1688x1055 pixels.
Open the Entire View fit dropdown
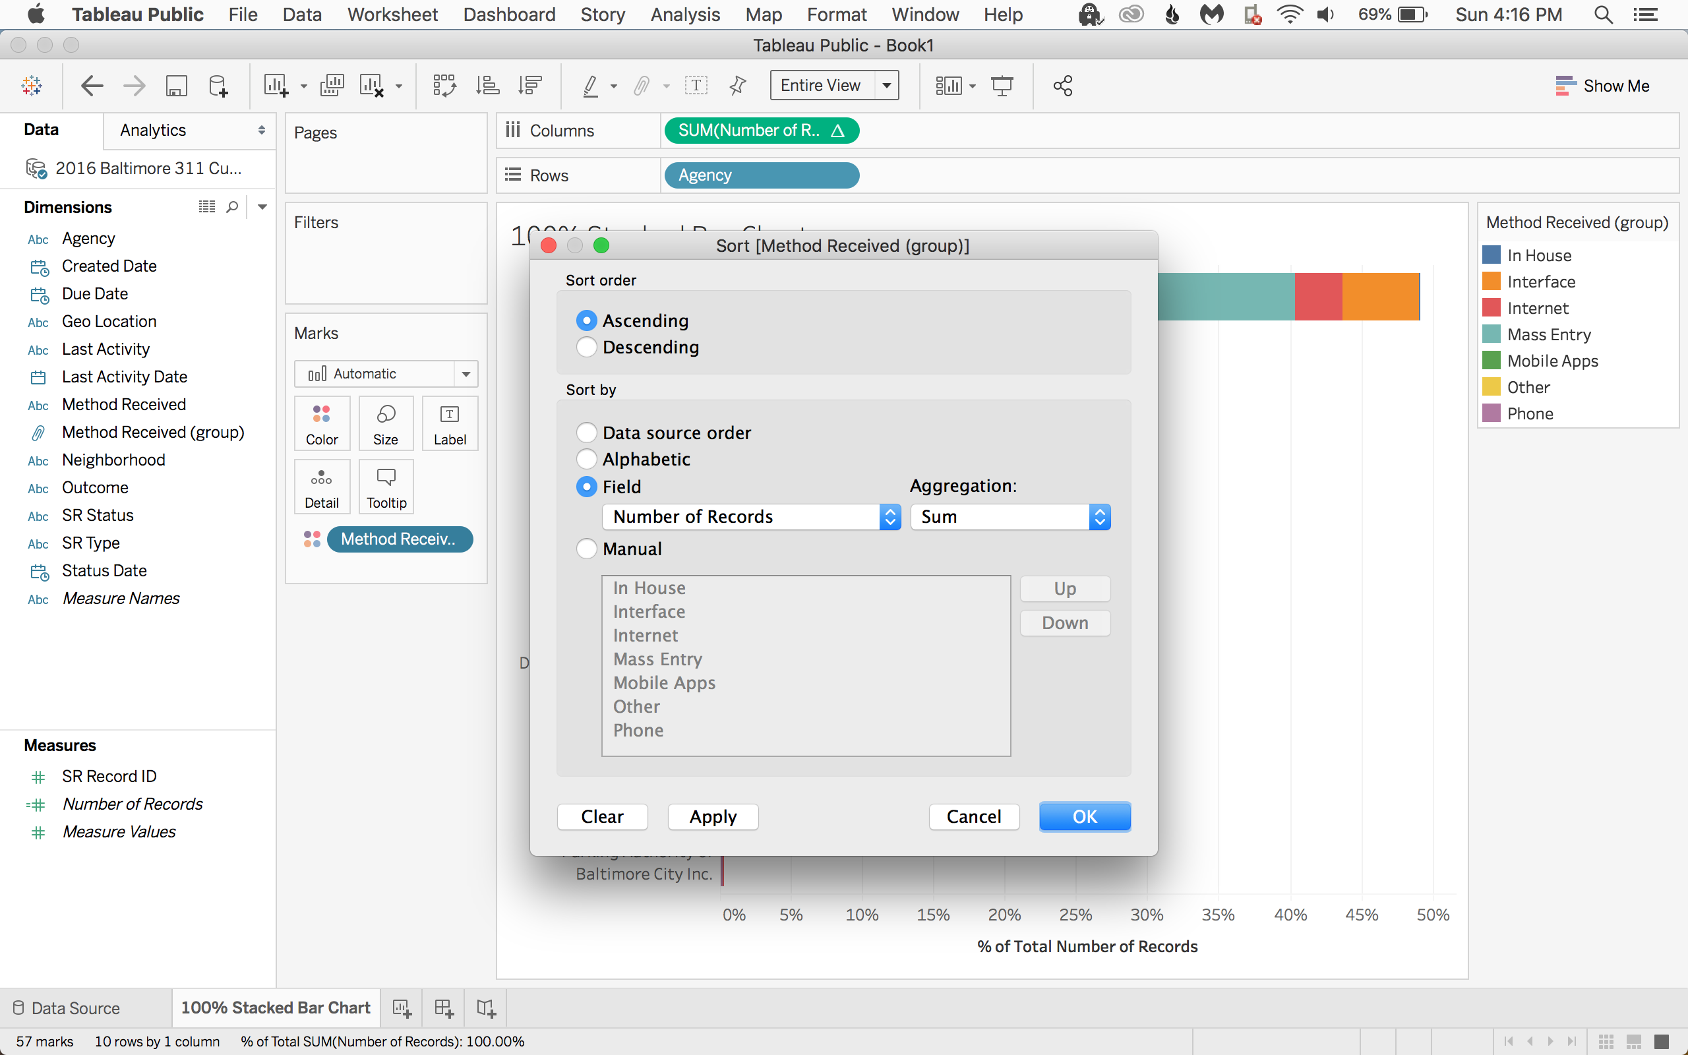pyautogui.click(x=834, y=85)
